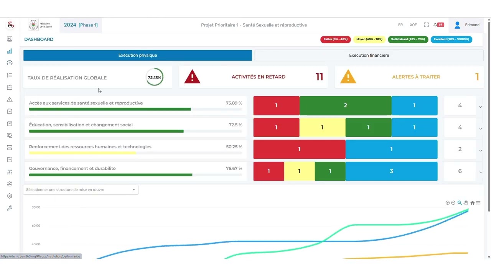Click the red S app logo
Viewport: 491px width, 276px height.
pyautogui.click(x=10, y=25)
